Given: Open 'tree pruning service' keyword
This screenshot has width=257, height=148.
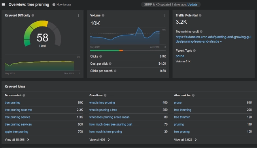Looking at the screenshot, I should pyautogui.click(x=17, y=117).
